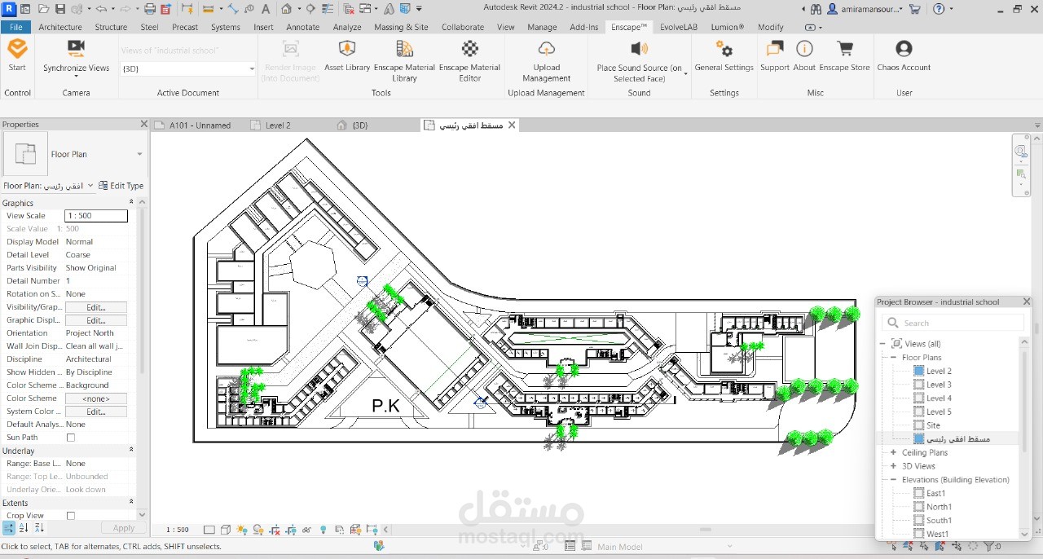Click the Color Scheme <none> button
The image size is (1043, 559).
96,398
